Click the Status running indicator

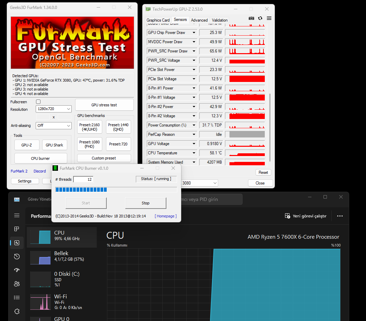coord(156,179)
